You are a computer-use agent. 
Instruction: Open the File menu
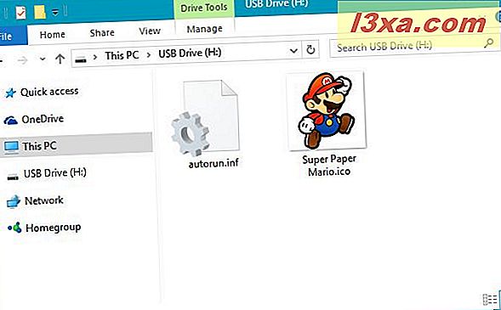[x=8, y=36]
